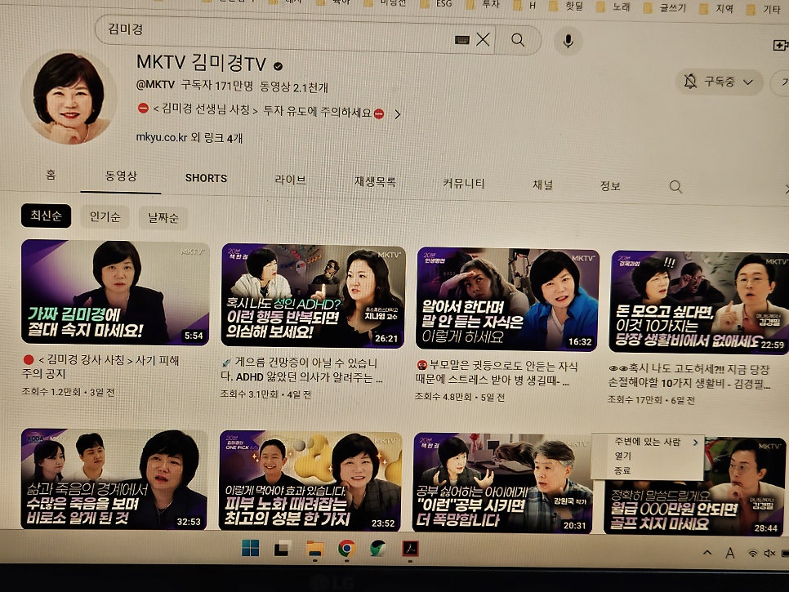Open the MKTV channel profile picture

[x=69, y=97]
